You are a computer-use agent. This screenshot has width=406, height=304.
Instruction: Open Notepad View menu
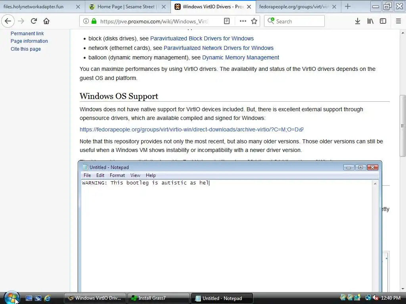(x=135, y=175)
